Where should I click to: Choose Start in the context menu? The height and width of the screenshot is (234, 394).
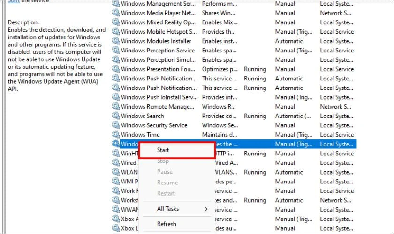(163, 150)
